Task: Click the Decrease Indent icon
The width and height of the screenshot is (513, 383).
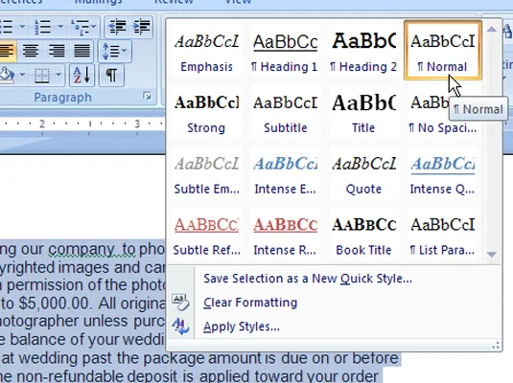Action: tap(117, 27)
